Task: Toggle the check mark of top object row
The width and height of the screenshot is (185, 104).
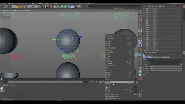Action: (156, 8)
